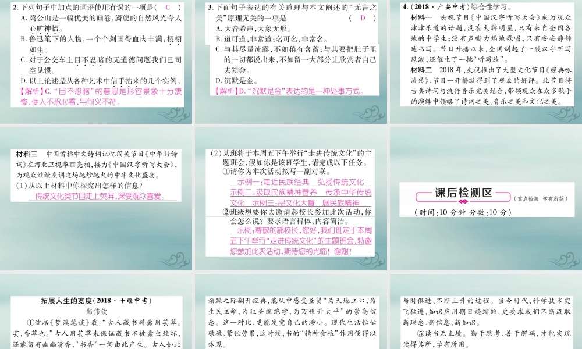Image resolution: width=582 pixels, height=349 pixels.
Task: Click question (1) "从以上材料中你探究出怎样的信息"
Action: [79, 186]
